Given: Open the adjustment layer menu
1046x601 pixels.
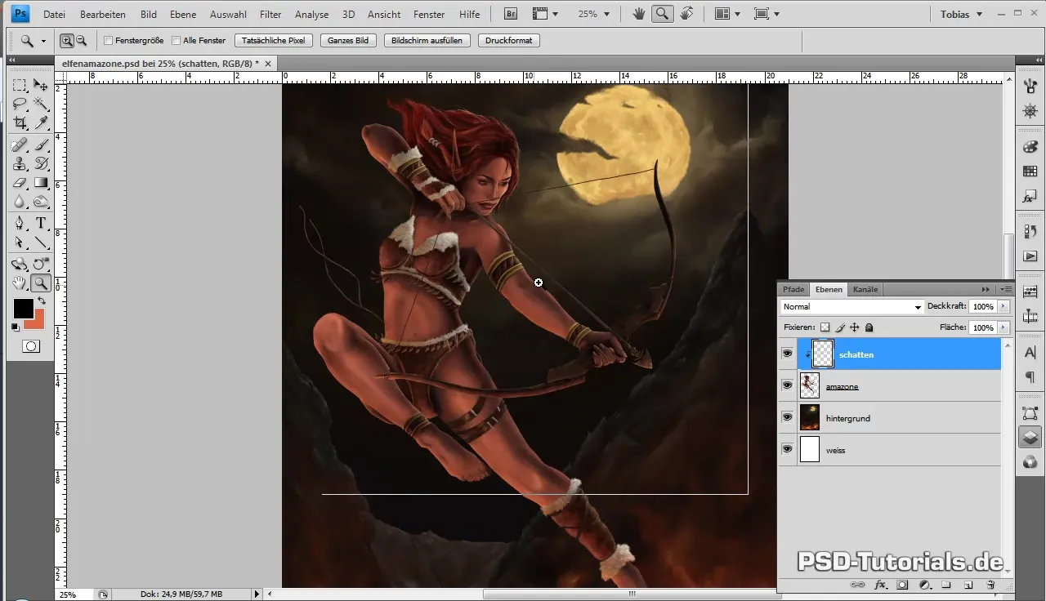Looking at the screenshot, I should pyautogui.click(x=925, y=585).
